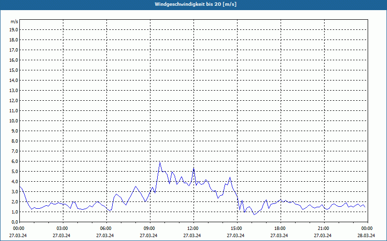Viewport: 387px width, 241px height.
Task: Pick the '18:00' time label
Action: [x=280, y=228]
